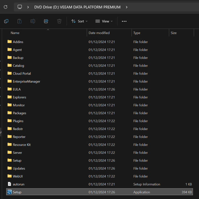
Task: Select the Resource Kit folder icon
Action: click(x=9, y=144)
